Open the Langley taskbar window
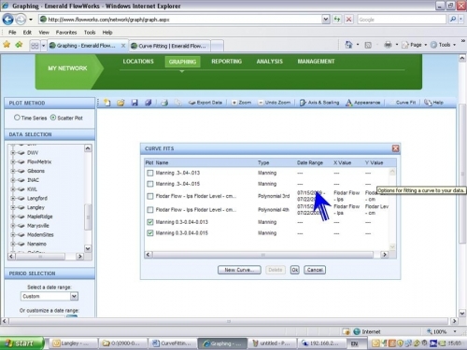The height and width of the screenshot is (350, 467). [74, 343]
